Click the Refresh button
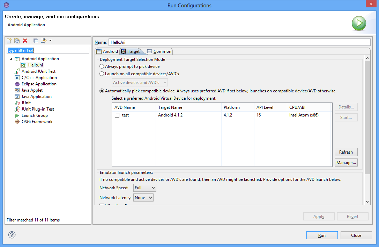Image resolution: width=379 pixels, height=247 pixels. (x=346, y=152)
